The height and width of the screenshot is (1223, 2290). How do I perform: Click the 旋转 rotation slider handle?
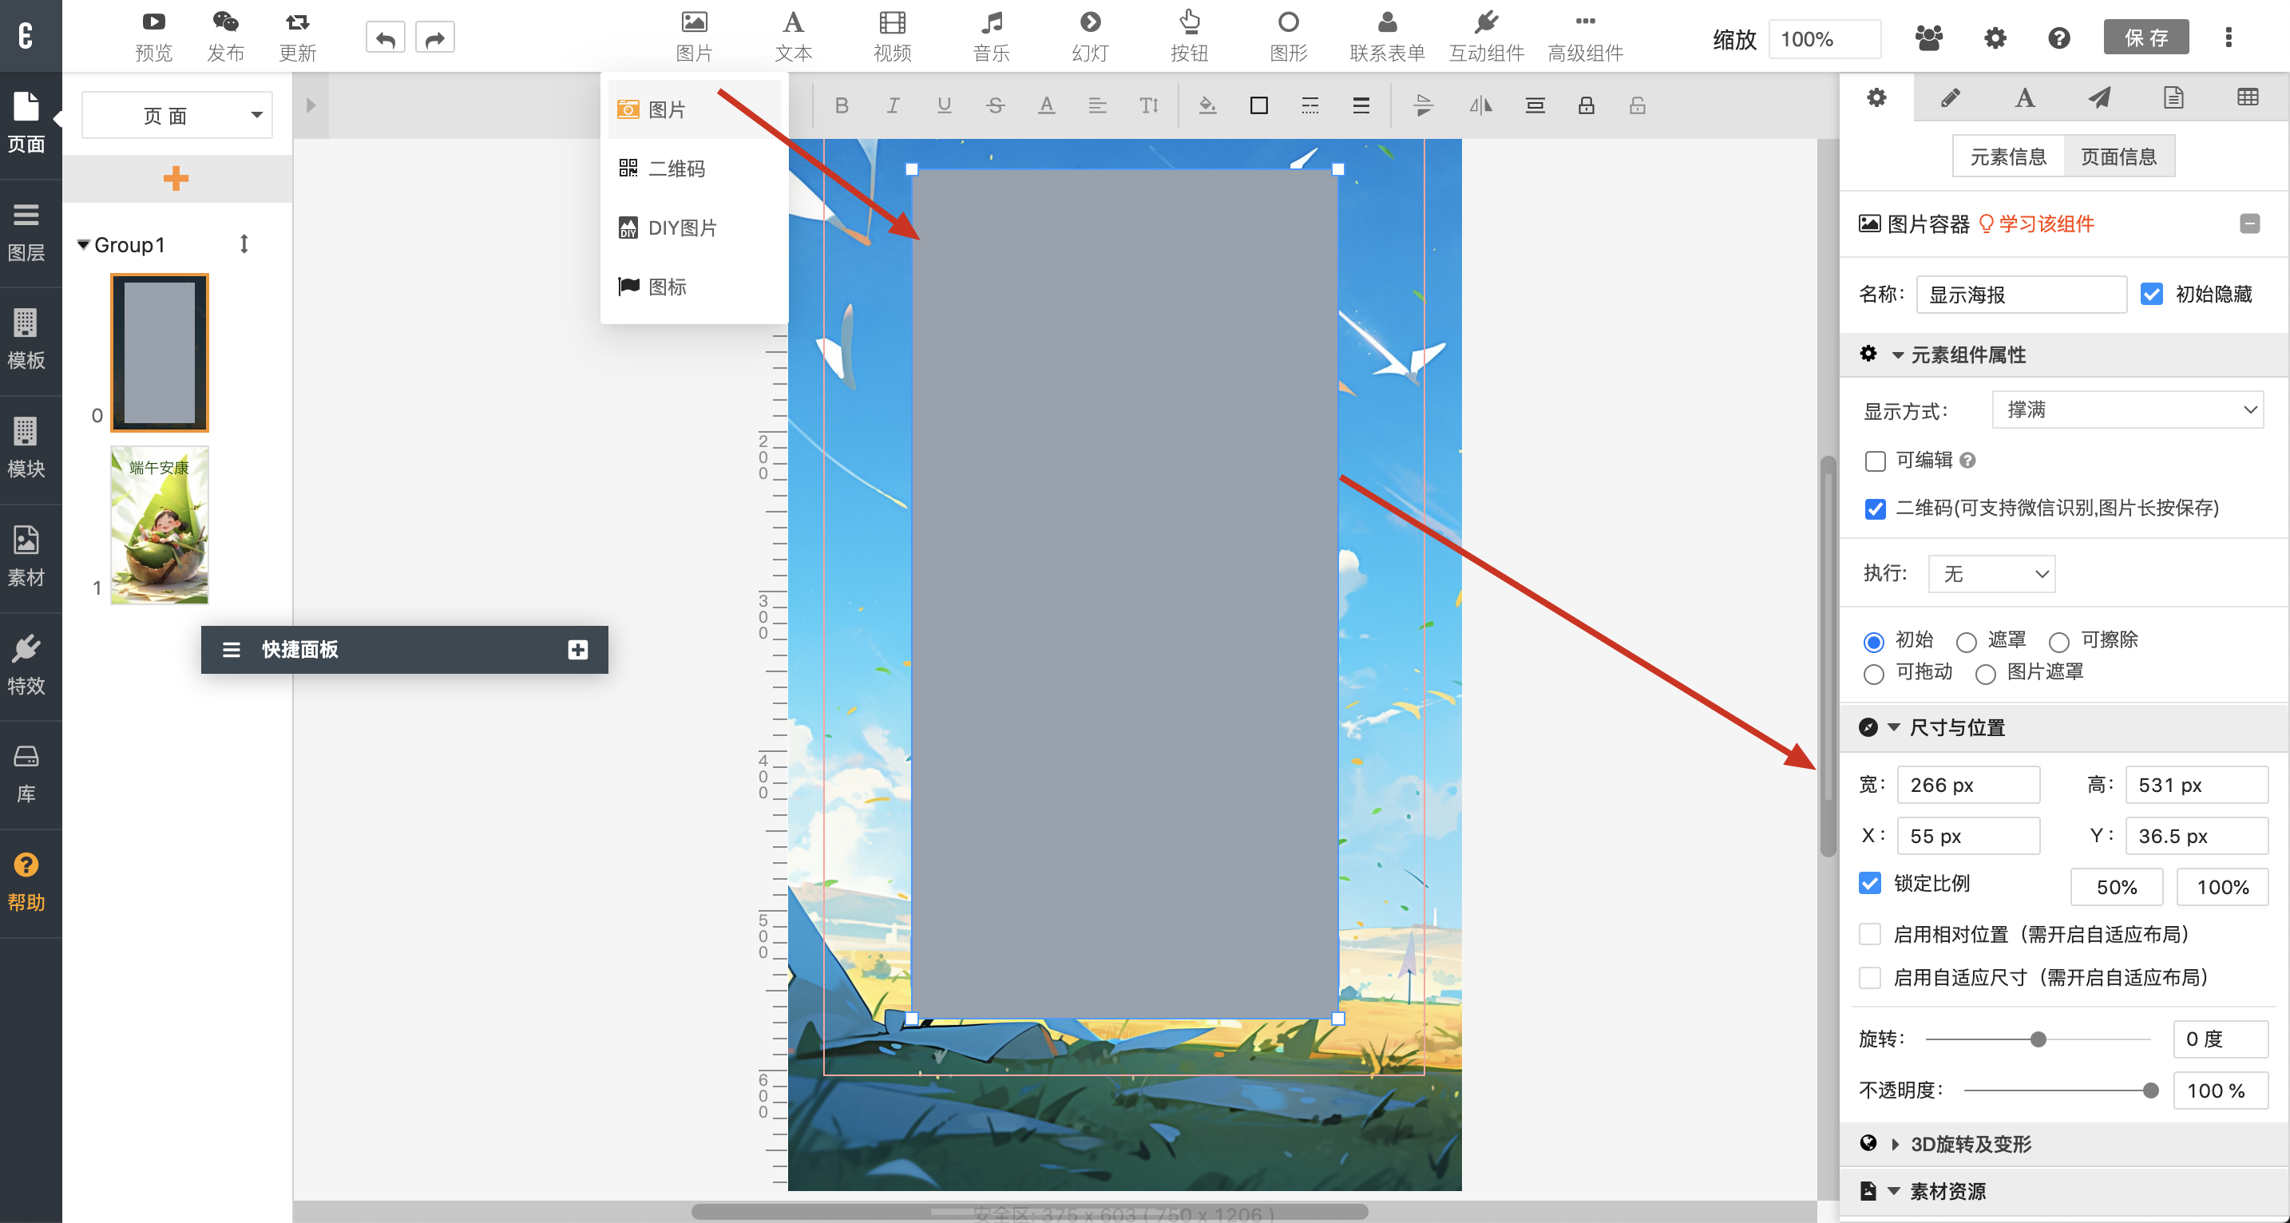tap(2038, 1039)
